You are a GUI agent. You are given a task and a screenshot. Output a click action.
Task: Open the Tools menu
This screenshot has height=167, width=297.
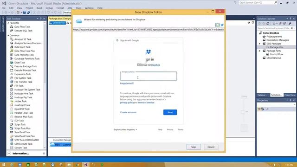(x=78, y=8)
